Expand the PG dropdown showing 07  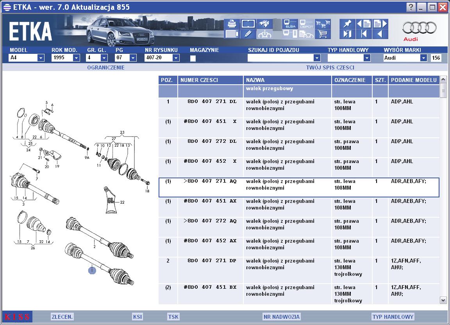point(132,58)
